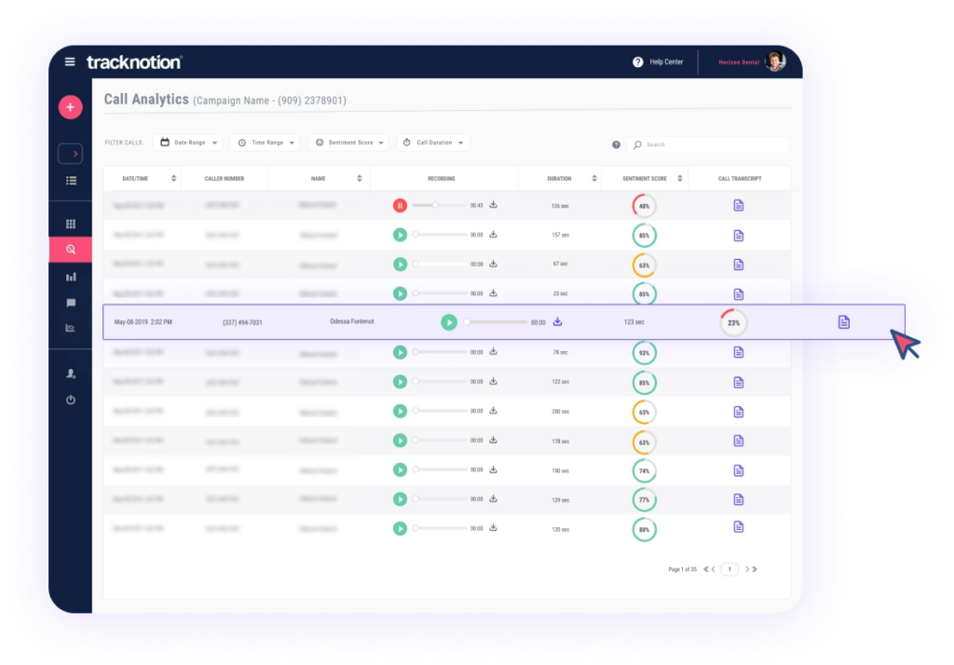Open the Time Range filter dropdown

click(266, 142)
